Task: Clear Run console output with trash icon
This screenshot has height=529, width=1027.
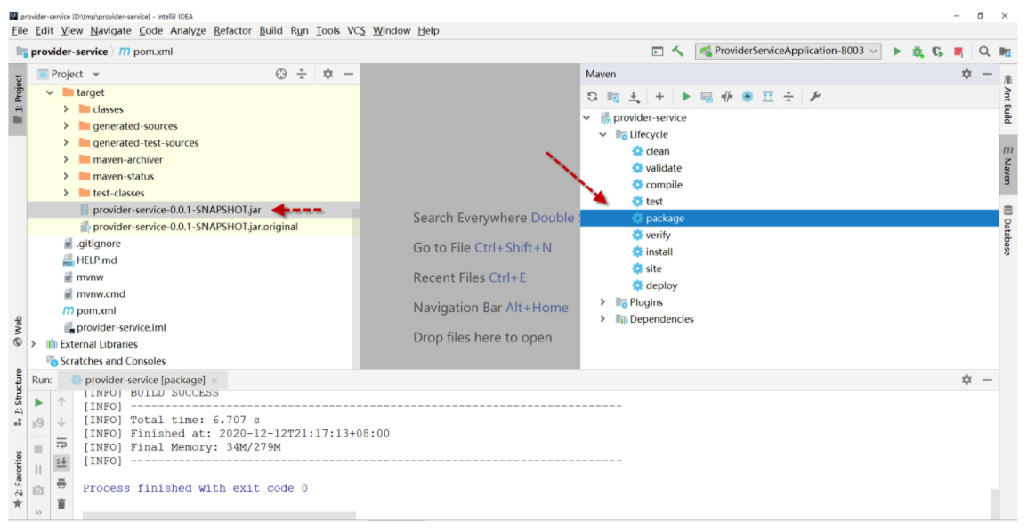Action: point(61,503)
